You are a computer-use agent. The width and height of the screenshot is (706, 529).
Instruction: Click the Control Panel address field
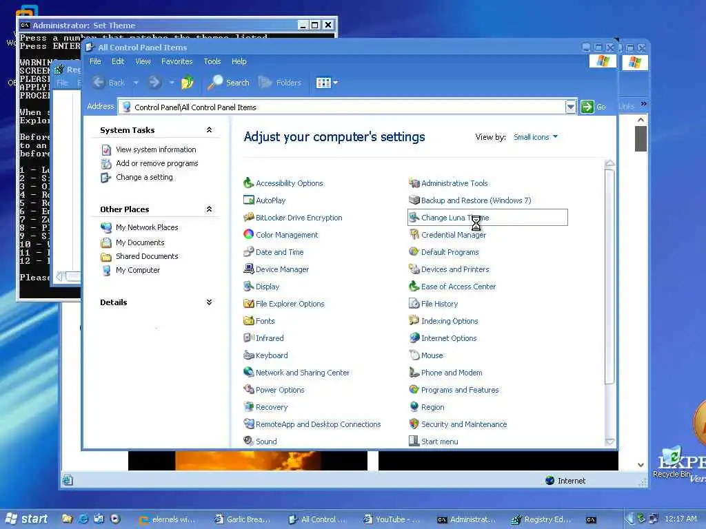342,107
